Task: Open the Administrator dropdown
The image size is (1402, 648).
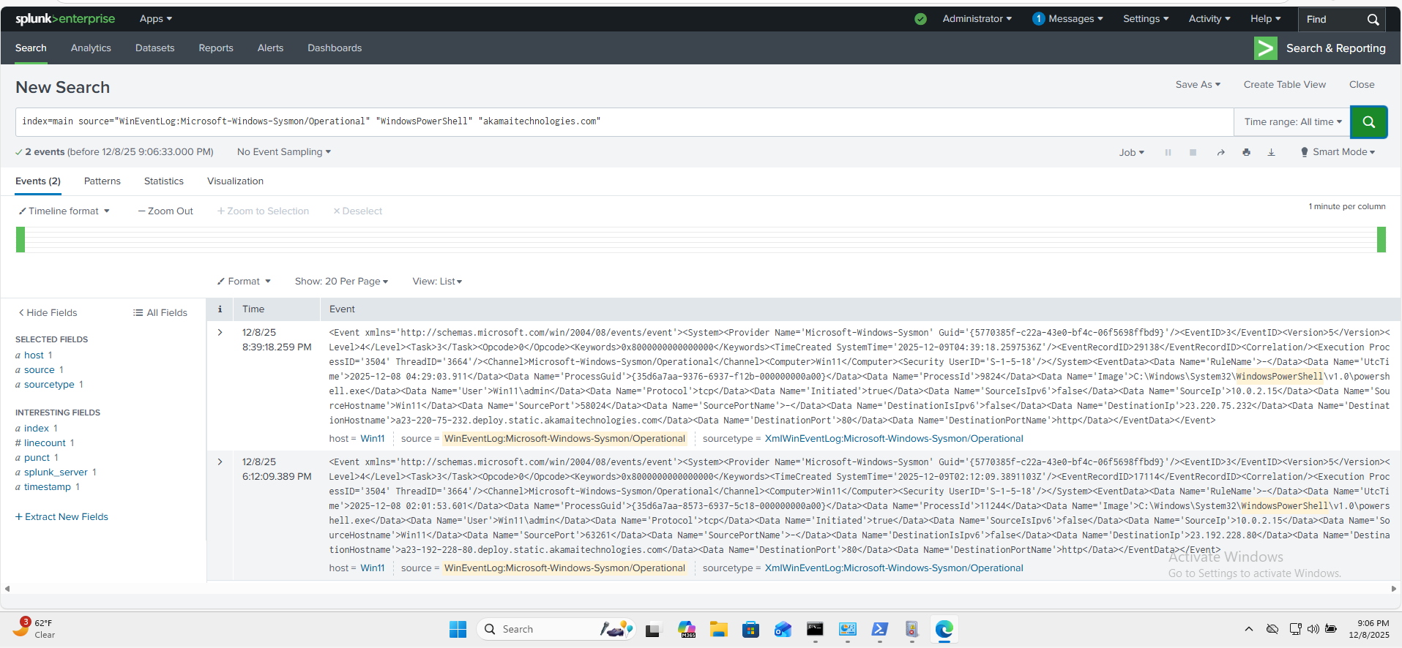Action: (977, 19)
